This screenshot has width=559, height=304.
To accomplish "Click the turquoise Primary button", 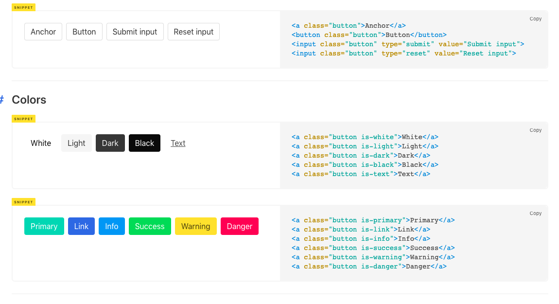I will tap(44, 226).
